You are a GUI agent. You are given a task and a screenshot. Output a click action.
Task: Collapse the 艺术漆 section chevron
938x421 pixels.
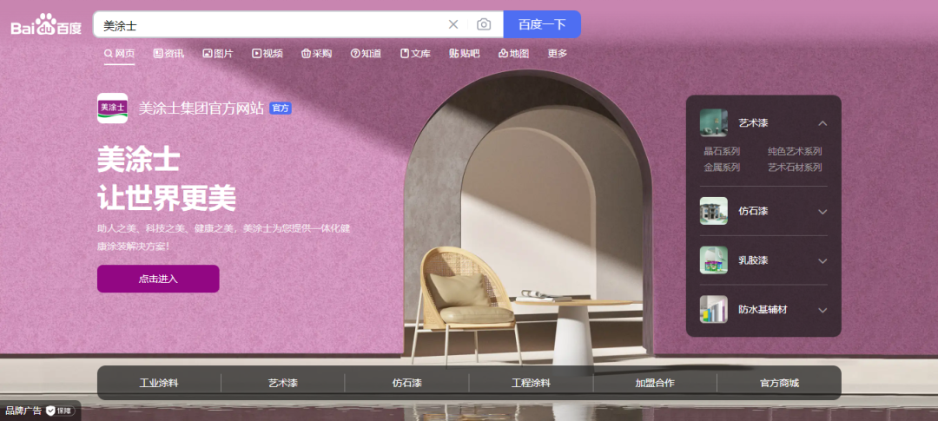[x=822, y=123]
